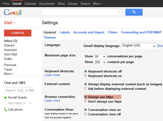163x121 pixels.
Task: Choose Ask before displaying external content
Action: 85,88
